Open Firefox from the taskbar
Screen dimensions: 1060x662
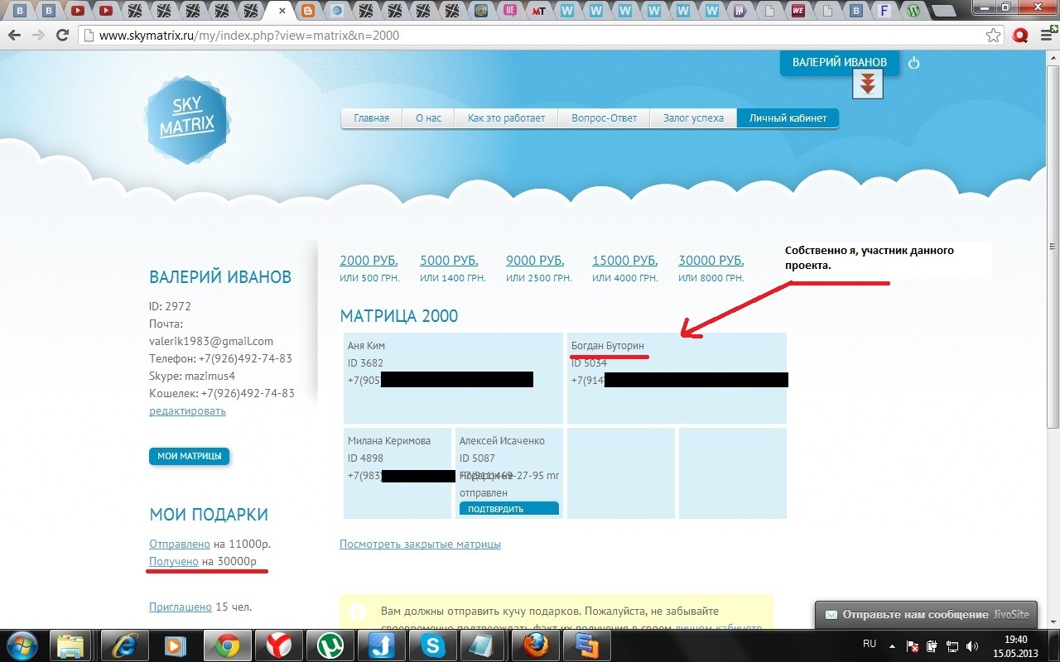point(535,645)
